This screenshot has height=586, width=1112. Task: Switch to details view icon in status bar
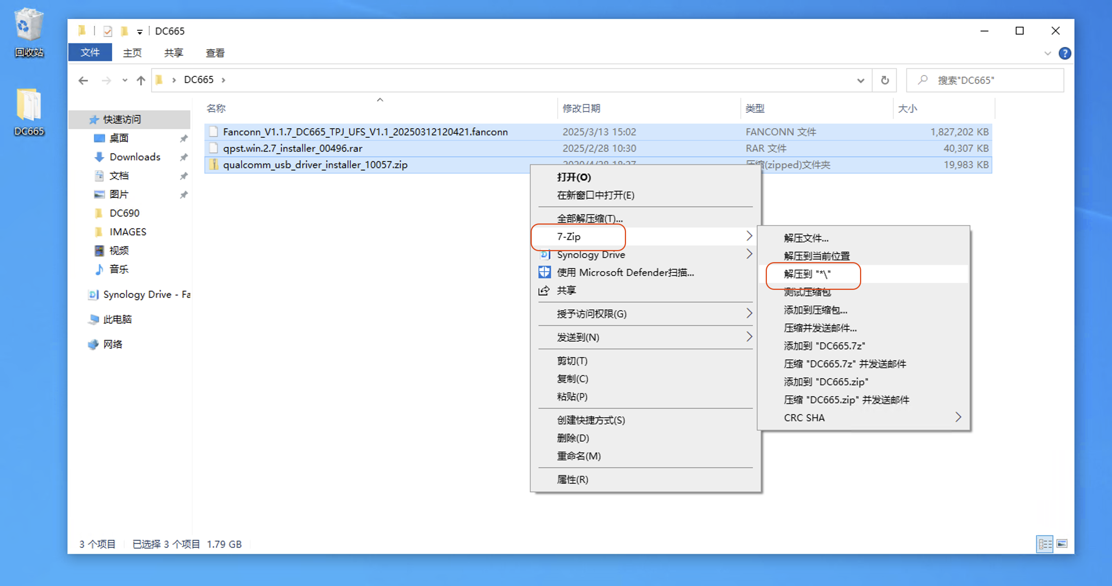tap(1045, 544)
